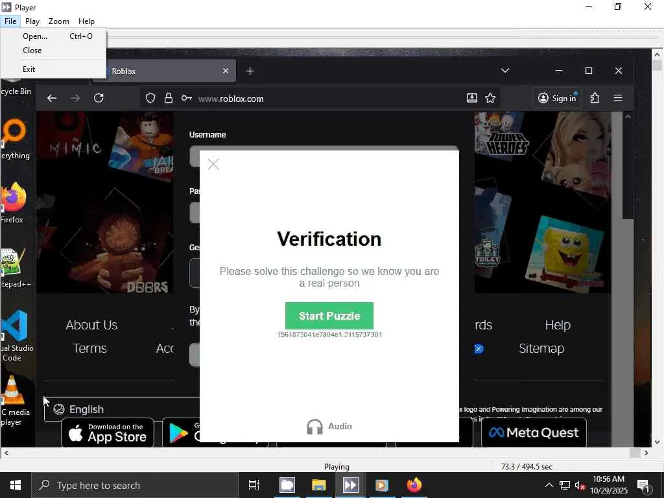Open the browser extensions puzzle icon
The height and width of the screenshot is (498, 664).
(595, 99)
